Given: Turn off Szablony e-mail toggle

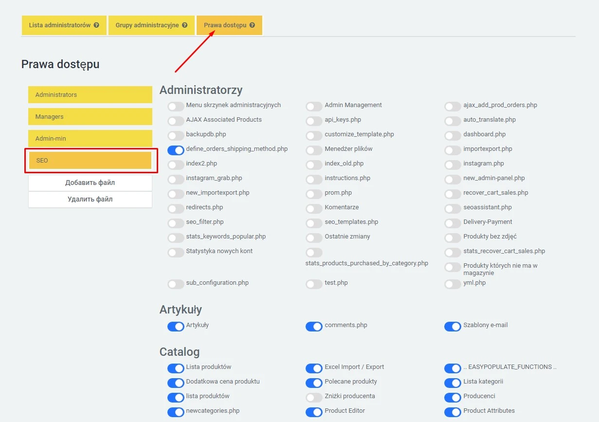Looking at the screenshot, I should (x=453, y=326).
